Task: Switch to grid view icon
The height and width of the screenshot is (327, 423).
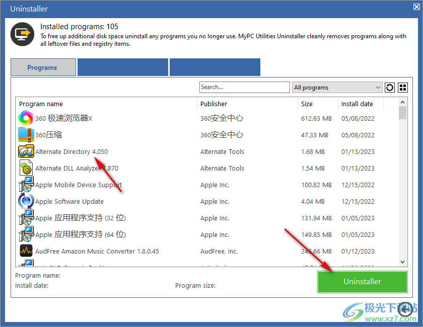Action: [402, 88]
